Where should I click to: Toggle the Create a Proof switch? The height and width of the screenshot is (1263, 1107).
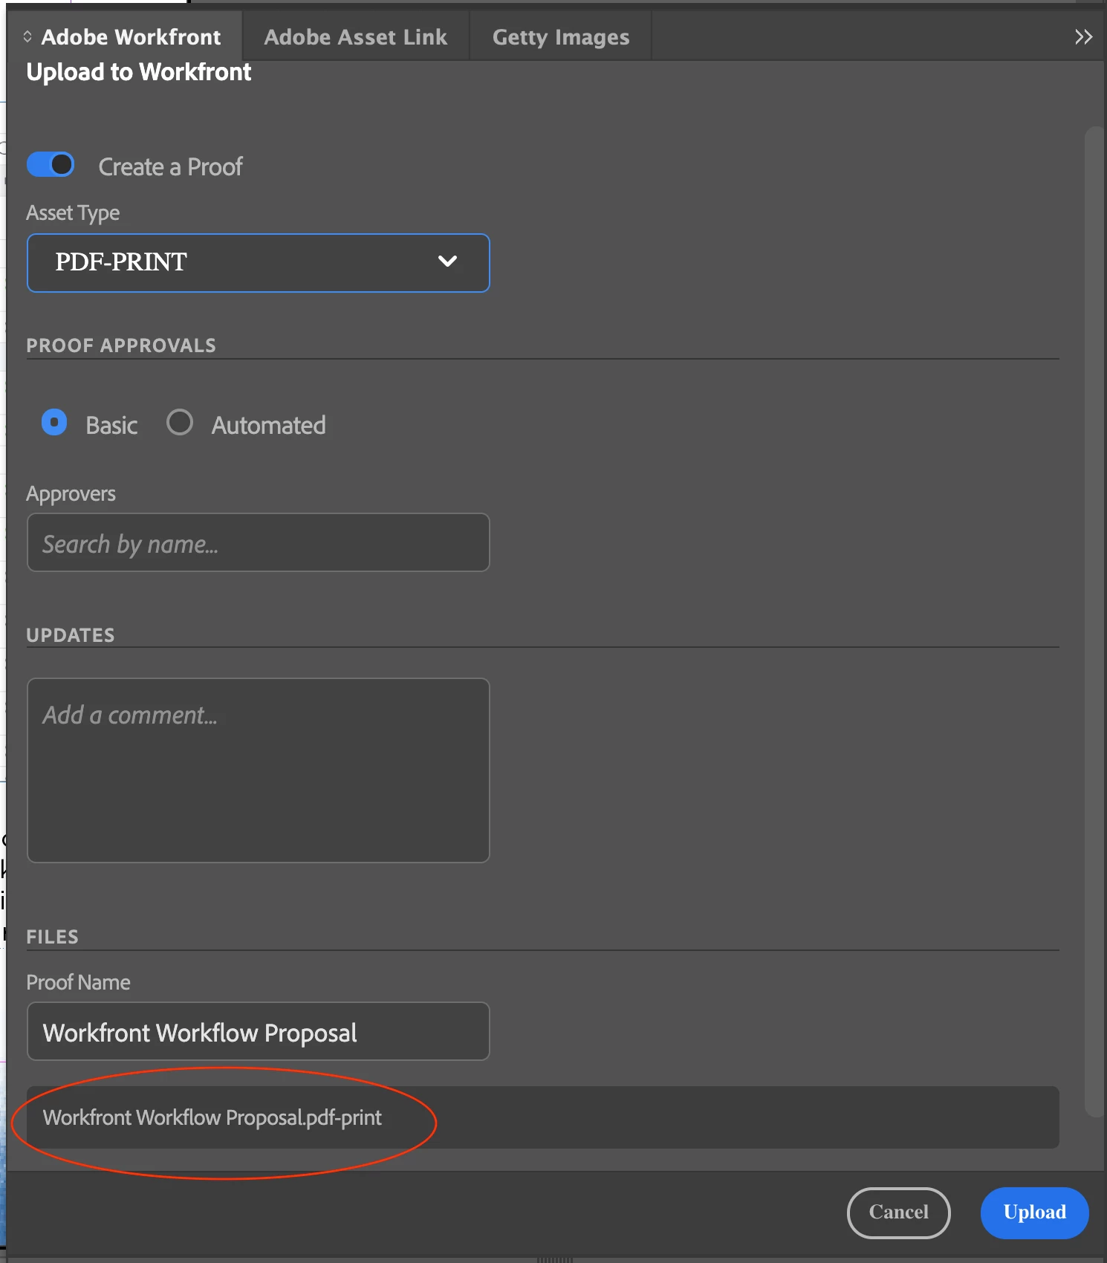(51, 164)
